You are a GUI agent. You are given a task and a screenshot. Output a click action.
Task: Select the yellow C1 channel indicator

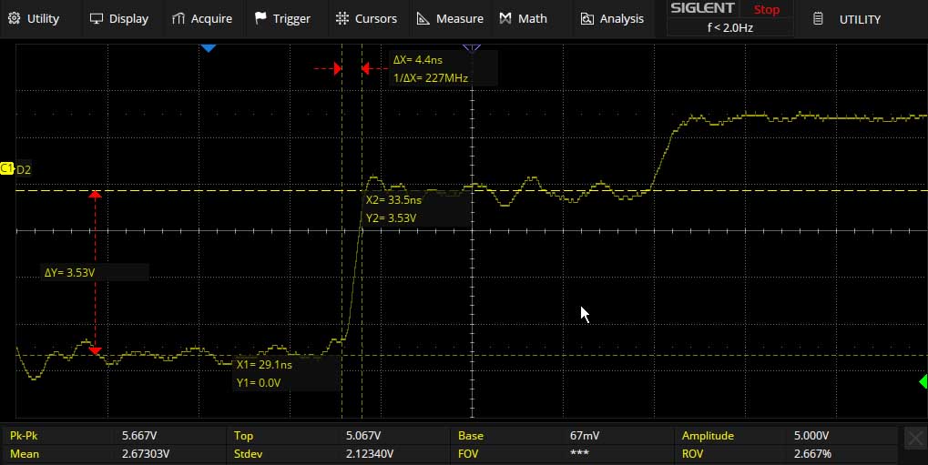5,168
